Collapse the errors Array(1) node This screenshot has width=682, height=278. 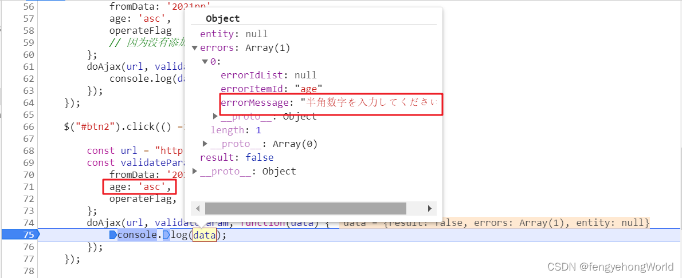[194, 48]
